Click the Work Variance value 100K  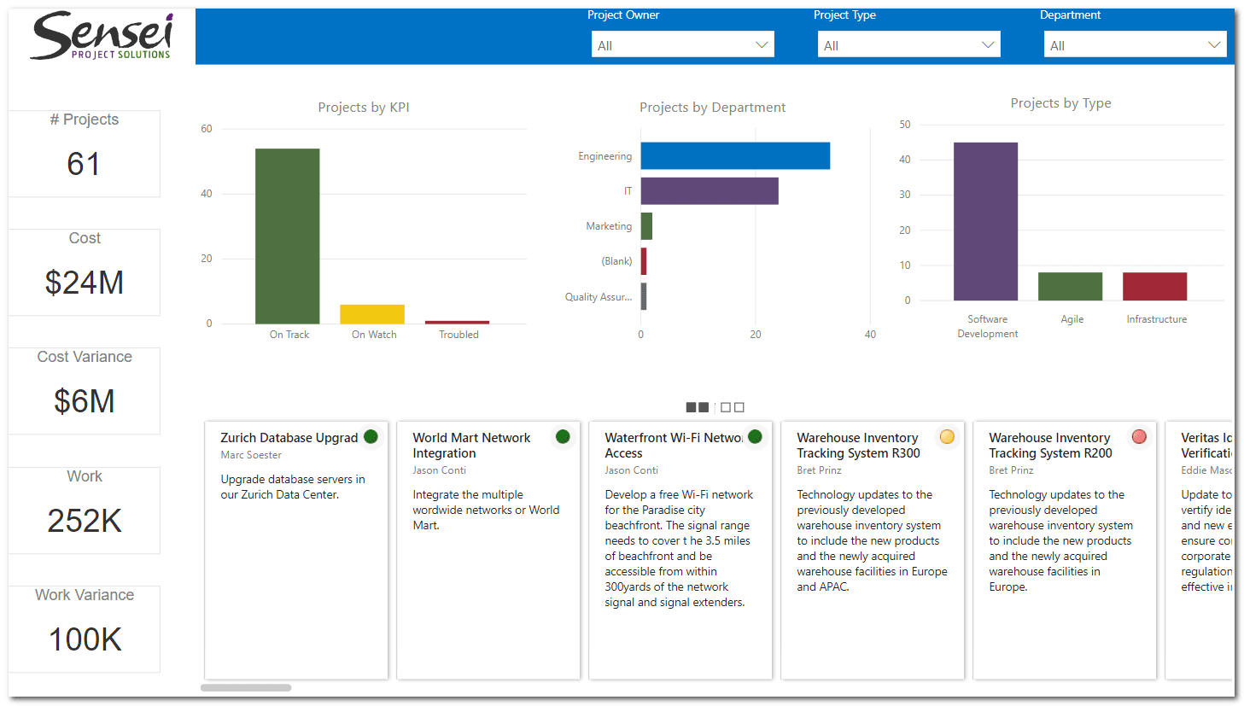[x=84, y=639]
